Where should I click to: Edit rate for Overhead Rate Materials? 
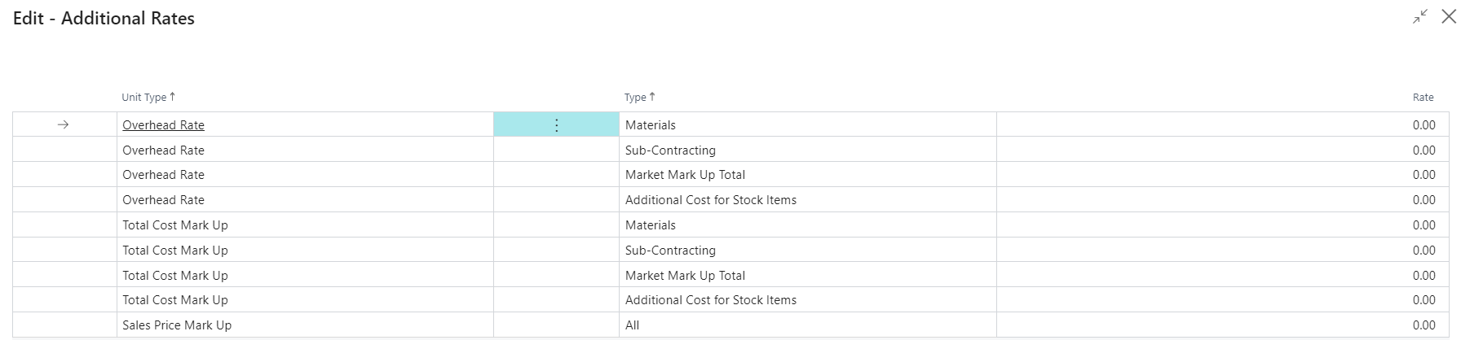pyautogui.click(x=1222, y=124)
